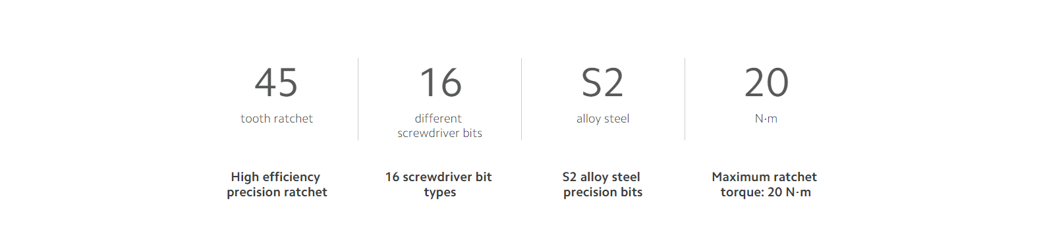Click the large number 16
Image resolution: width=1041 pixels, height=249 pixels.
(x=440, y=83)
